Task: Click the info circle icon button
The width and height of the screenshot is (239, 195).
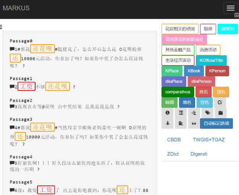Action: pyautogui.click(x=167, y=113)
